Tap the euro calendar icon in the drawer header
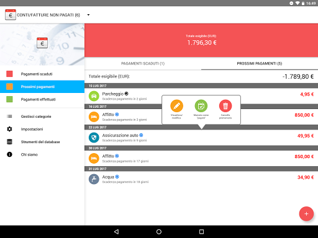This screenshot has height=238, width=318. point(42,43)
